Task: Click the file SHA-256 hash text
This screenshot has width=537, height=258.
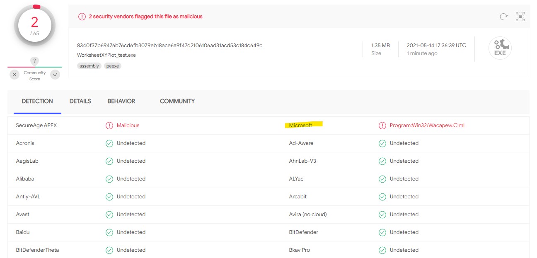Action: point(169,45)
